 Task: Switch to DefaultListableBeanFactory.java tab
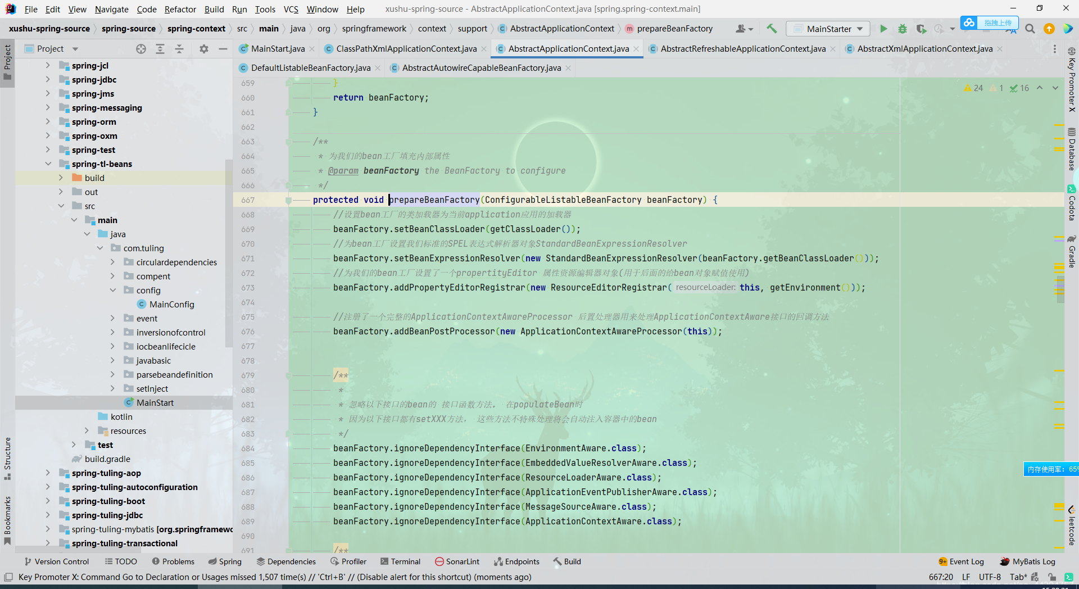tap(310, 68)
